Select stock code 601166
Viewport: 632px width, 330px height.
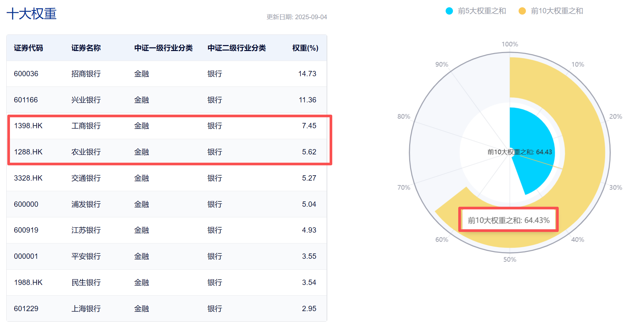pyautogui.click(x=26, y=100)
